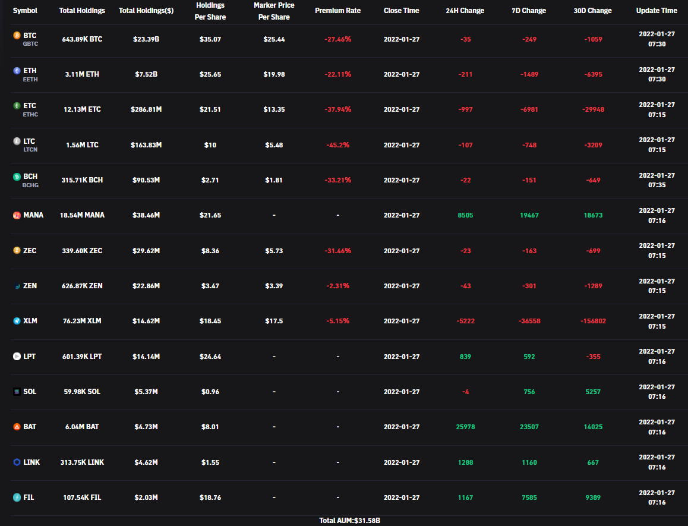Click the Zcash icon in the ZEC row
Screen dimensions: 688x526
tap(17, 250)
